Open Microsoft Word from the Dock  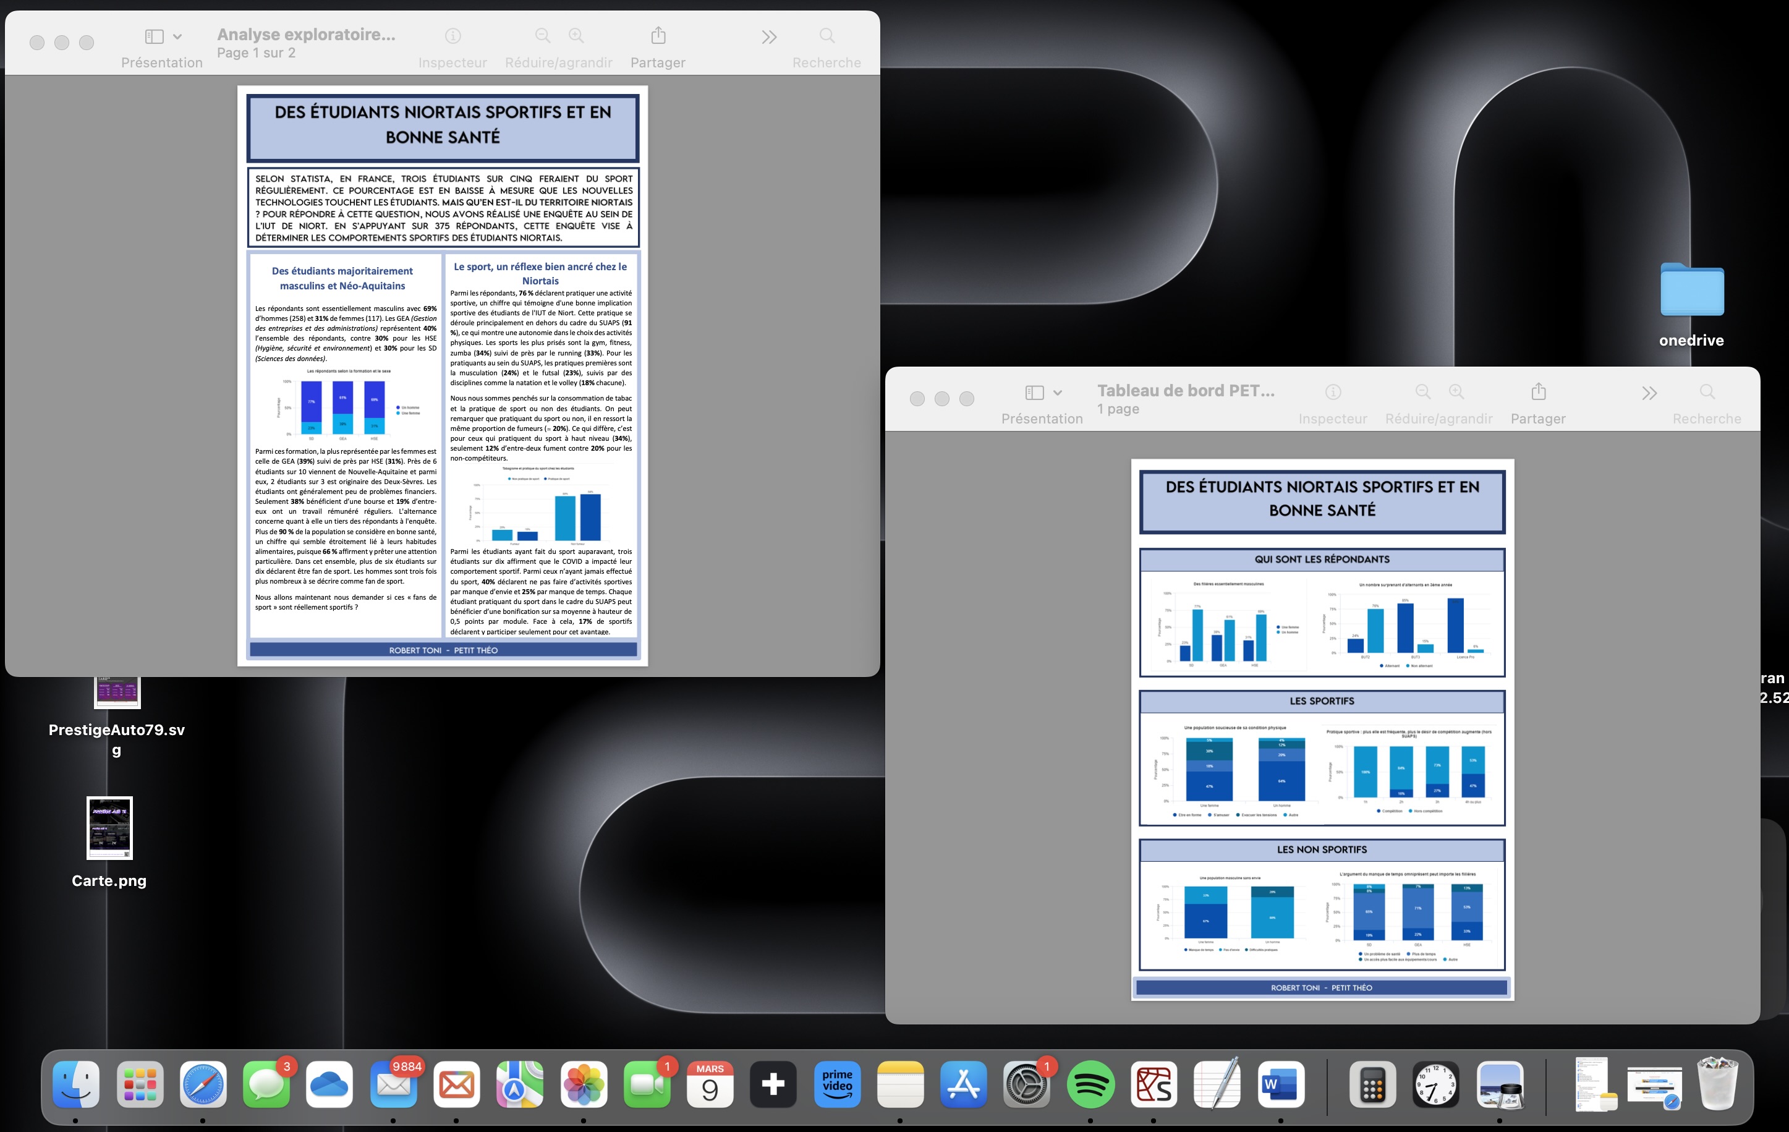(1281, 1085)
